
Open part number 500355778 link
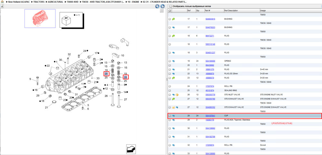tap(210, 95)
